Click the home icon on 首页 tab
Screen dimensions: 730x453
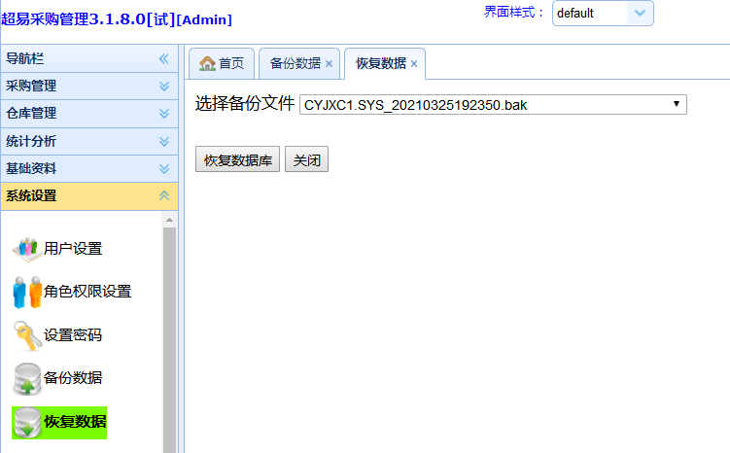[x=207, y=64]
